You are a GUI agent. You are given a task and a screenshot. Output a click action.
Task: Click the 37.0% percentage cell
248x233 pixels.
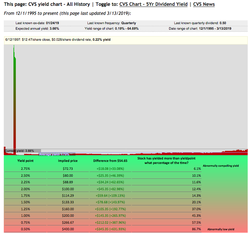[x=196, y=209]
